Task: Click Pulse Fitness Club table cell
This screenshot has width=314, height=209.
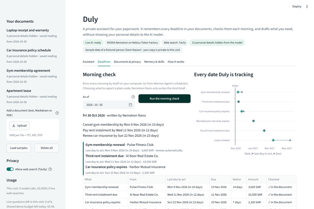Action: click(147, 187)
